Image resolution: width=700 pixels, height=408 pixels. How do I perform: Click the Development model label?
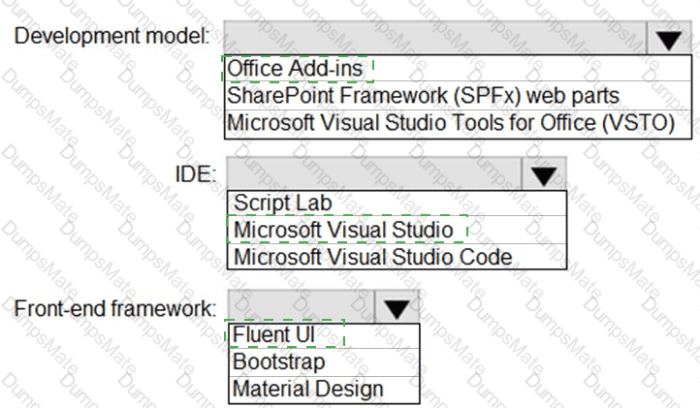pos(111,36)
